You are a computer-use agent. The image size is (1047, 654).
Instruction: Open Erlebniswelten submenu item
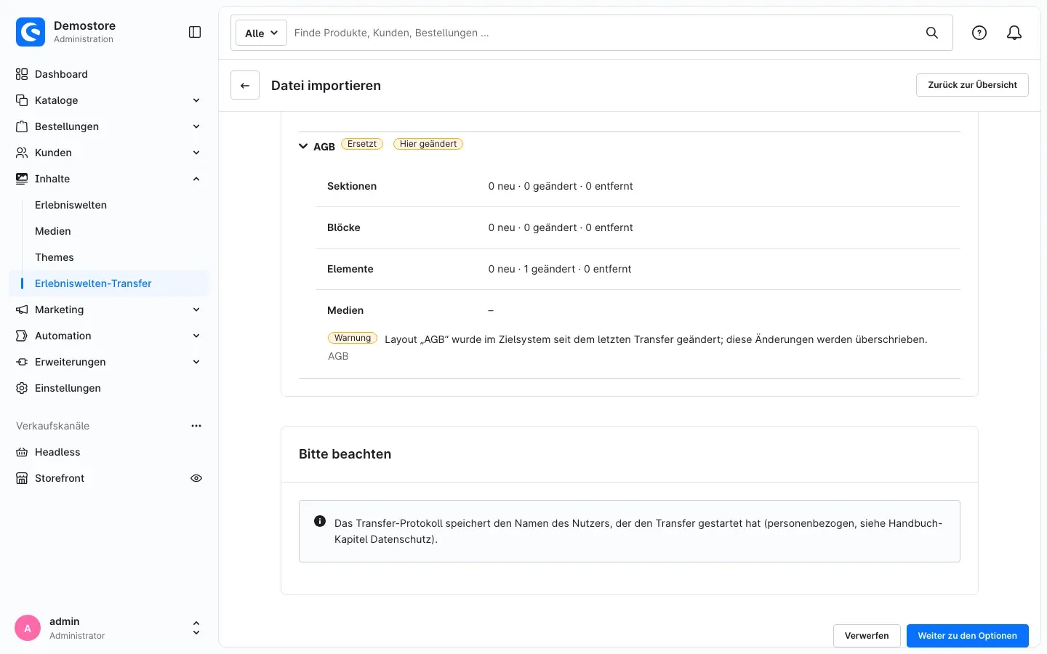71,205
